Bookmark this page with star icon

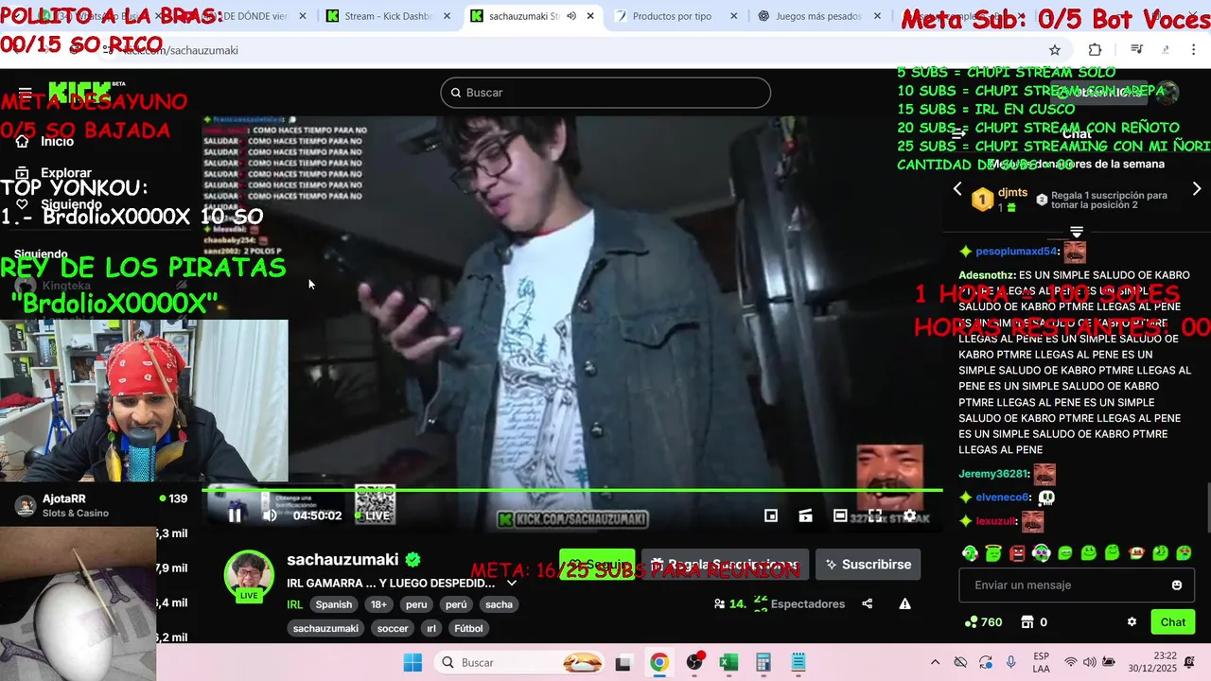pyautogui.click(x=1055, y=50)
